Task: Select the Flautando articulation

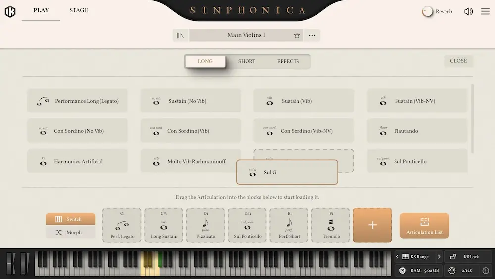Action: [417, 131]
